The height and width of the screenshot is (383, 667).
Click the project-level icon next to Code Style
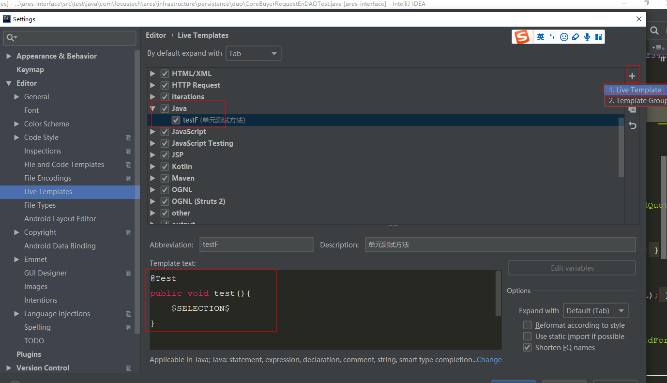point(128,138)
